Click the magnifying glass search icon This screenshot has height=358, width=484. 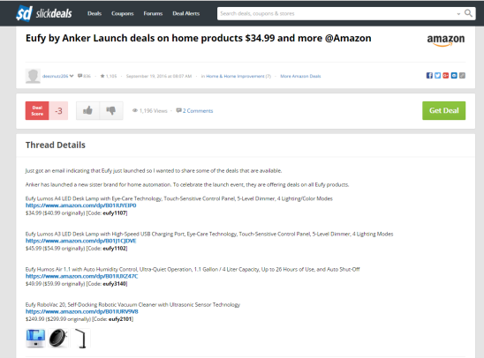[x=469, y=13]
